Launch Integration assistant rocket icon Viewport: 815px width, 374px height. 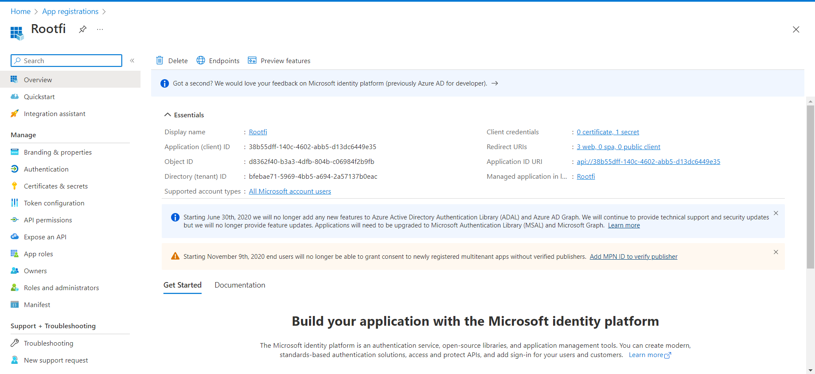coord(14,114)
